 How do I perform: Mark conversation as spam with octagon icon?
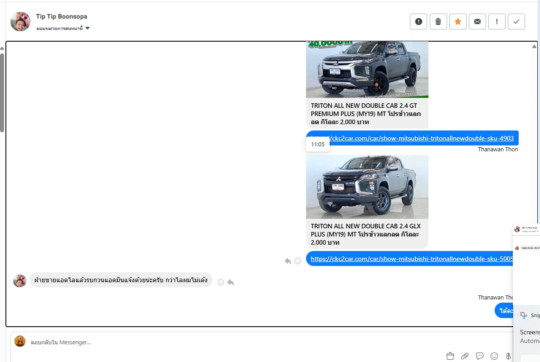418,21
